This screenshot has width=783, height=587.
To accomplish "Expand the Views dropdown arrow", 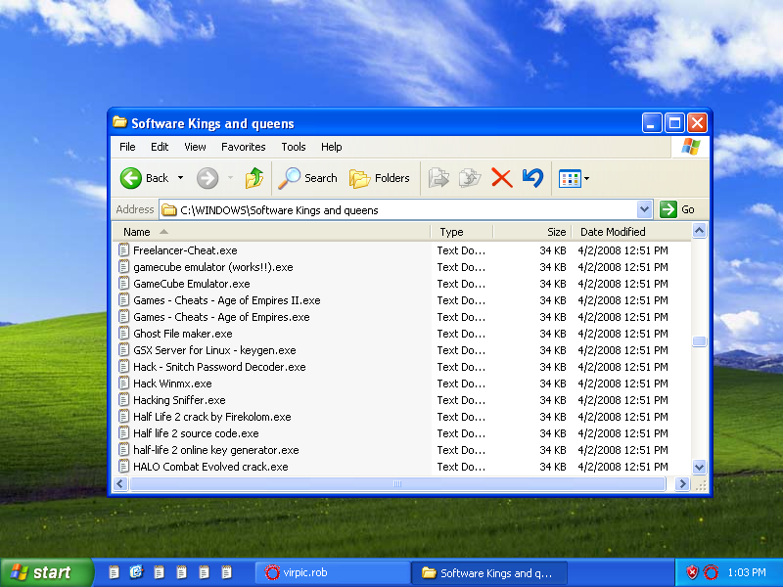I will pos(586,178).
